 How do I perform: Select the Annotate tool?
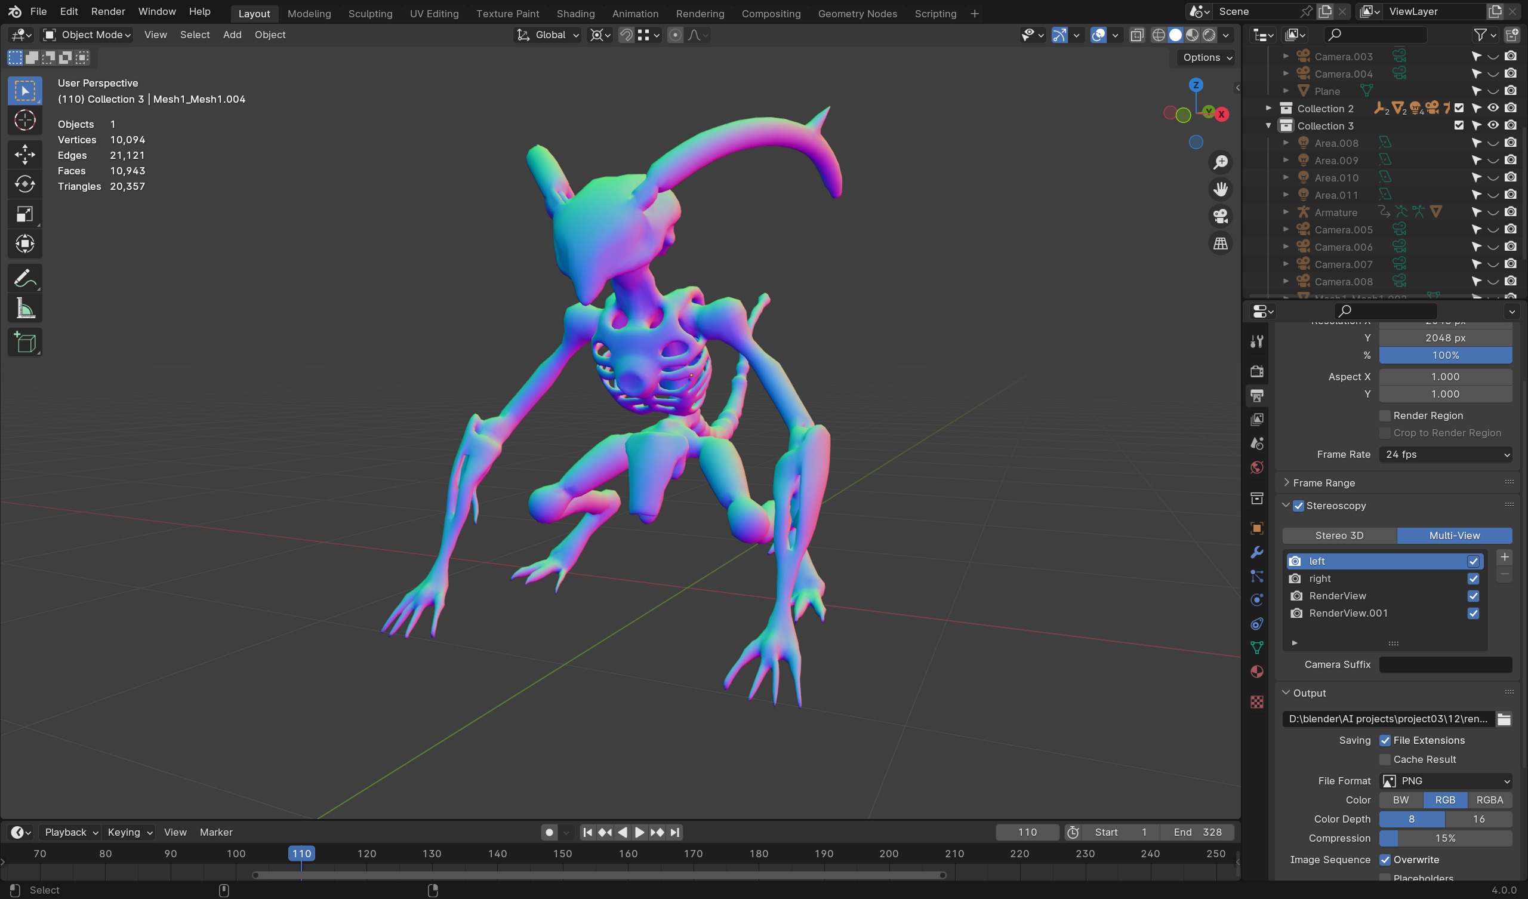(x=25, y=278)
